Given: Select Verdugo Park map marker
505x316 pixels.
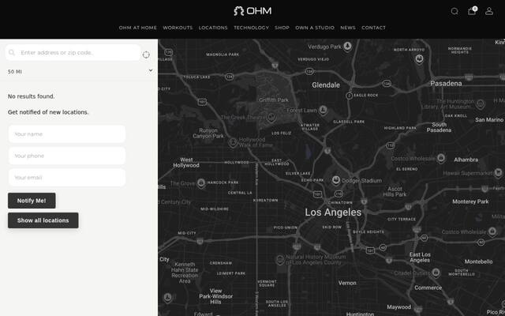Looking at the screenshot, I should (347, 47).
